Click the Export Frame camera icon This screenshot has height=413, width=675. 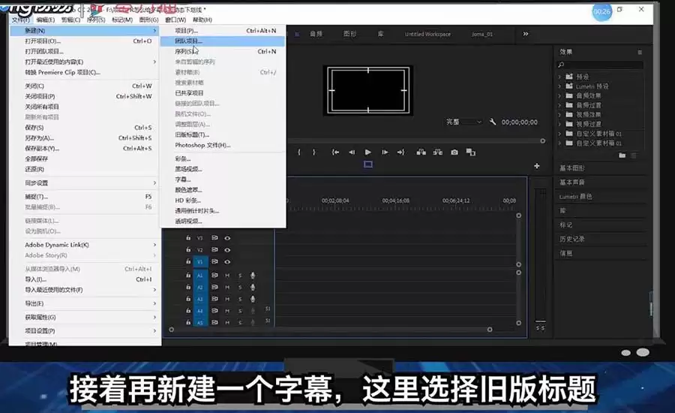point(454,152)
